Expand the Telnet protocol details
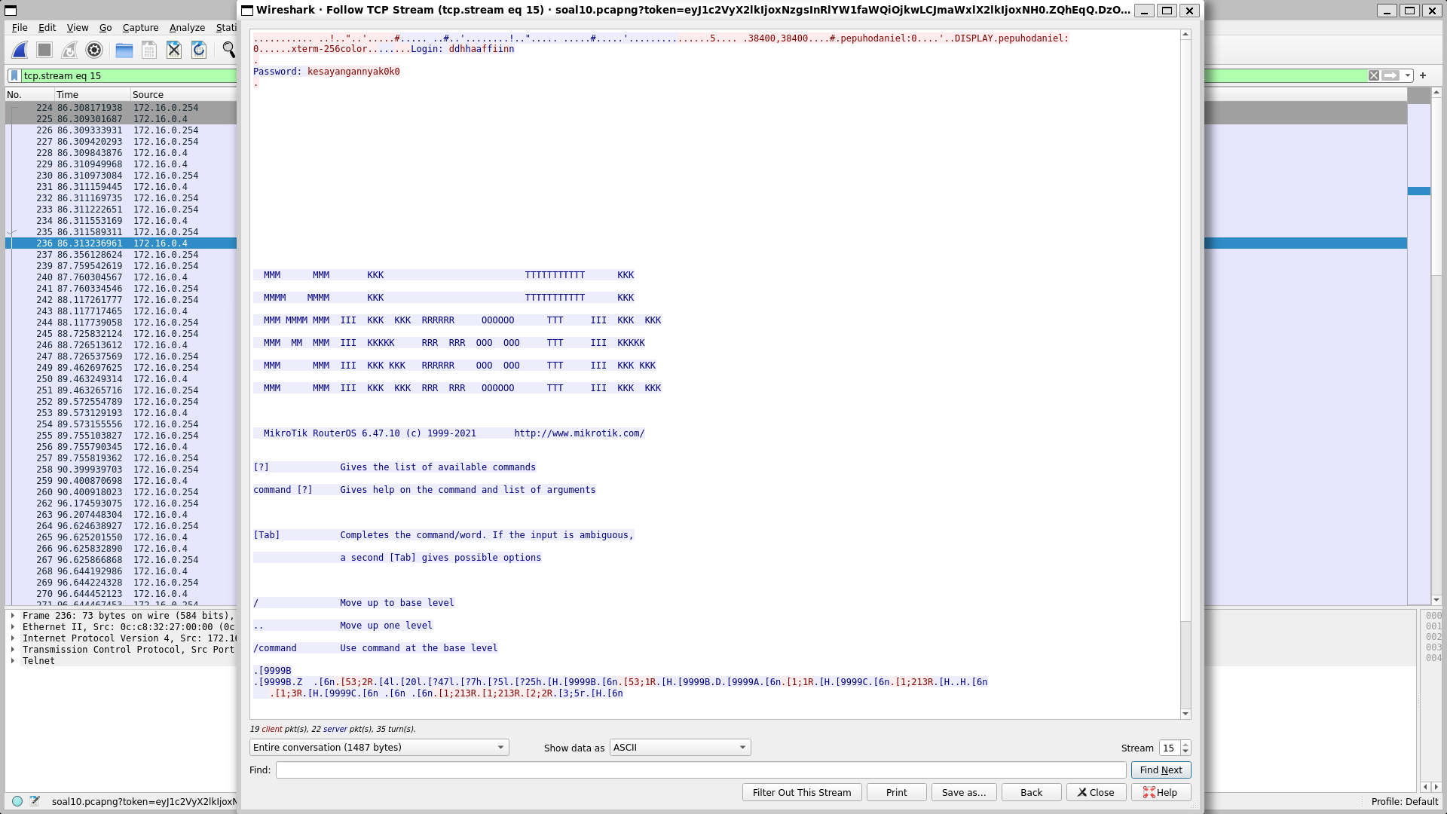Image resolution: width=1447 pixels, height=814 pixels. tap(13, 660)
